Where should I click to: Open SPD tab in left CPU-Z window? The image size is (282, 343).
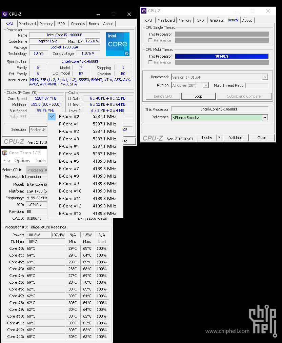62,24
